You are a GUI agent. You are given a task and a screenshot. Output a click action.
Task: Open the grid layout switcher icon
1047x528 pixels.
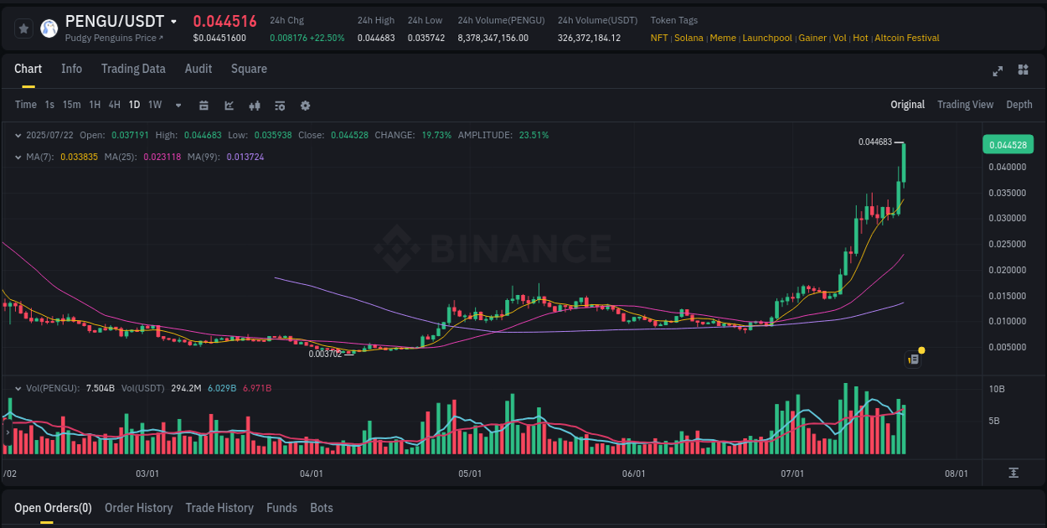(x=1022, y=71)
